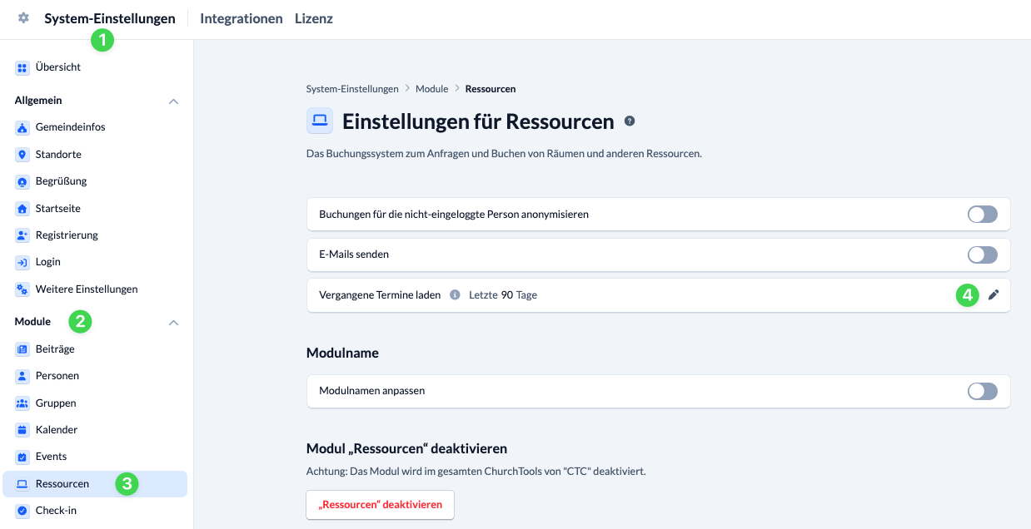Viewport: 1031px width, 529px height.
Task: Open the Lizenz tab
Action: [x=314, y=18]
